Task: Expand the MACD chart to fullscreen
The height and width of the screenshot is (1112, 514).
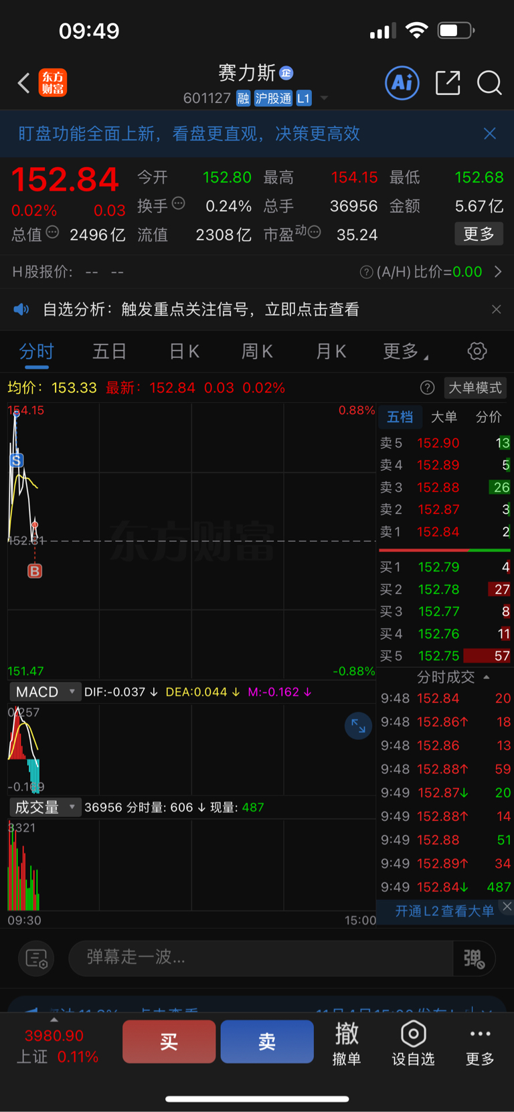Action: pyautogui.click(x=358, y=725)
